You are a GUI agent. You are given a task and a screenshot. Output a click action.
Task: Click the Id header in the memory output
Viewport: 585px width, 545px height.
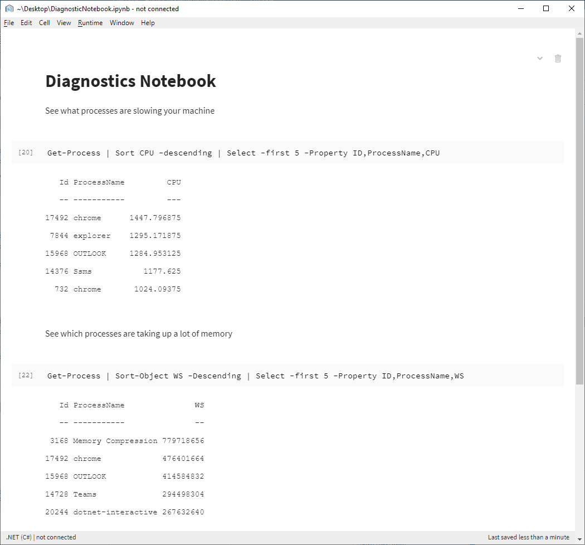pyautogui.click(x=64, y=405)
